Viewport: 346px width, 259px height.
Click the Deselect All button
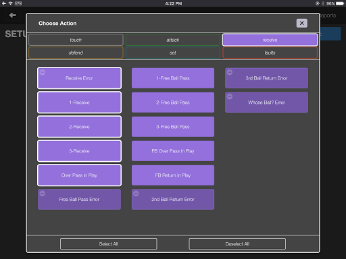click(x=237, y=243)
